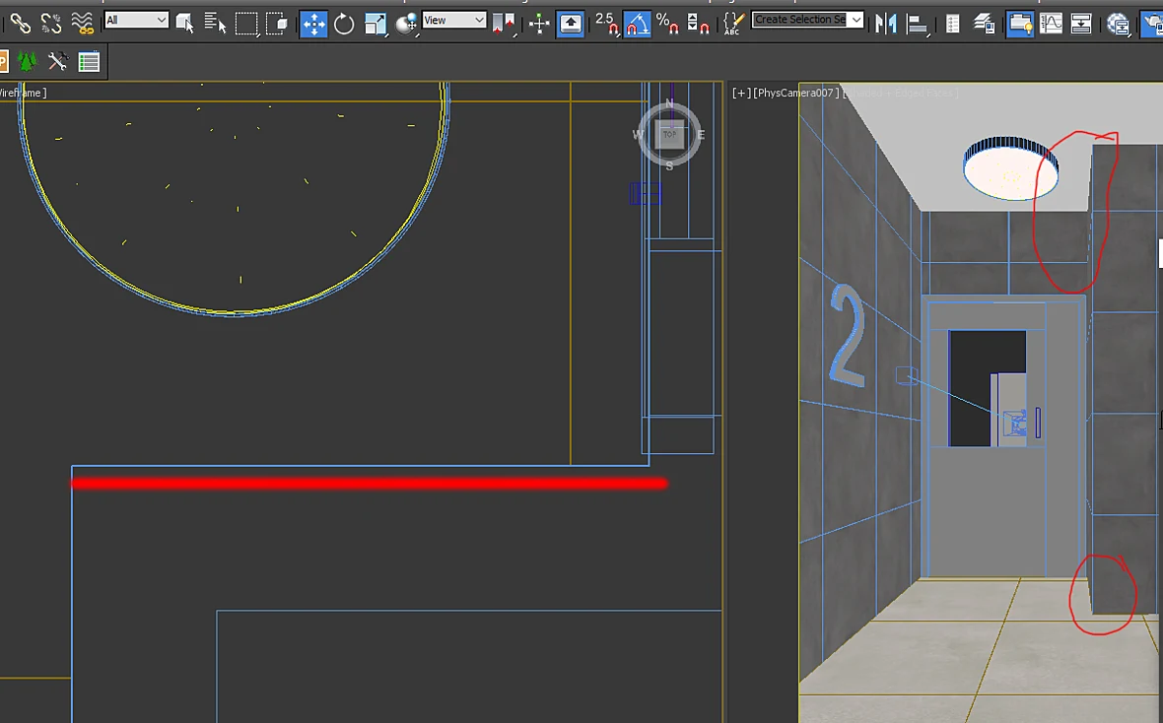Click the S compass label on ViewCube
Image resolution: width=1163 pixels, height=723 pixels.
tap(669, 166)
